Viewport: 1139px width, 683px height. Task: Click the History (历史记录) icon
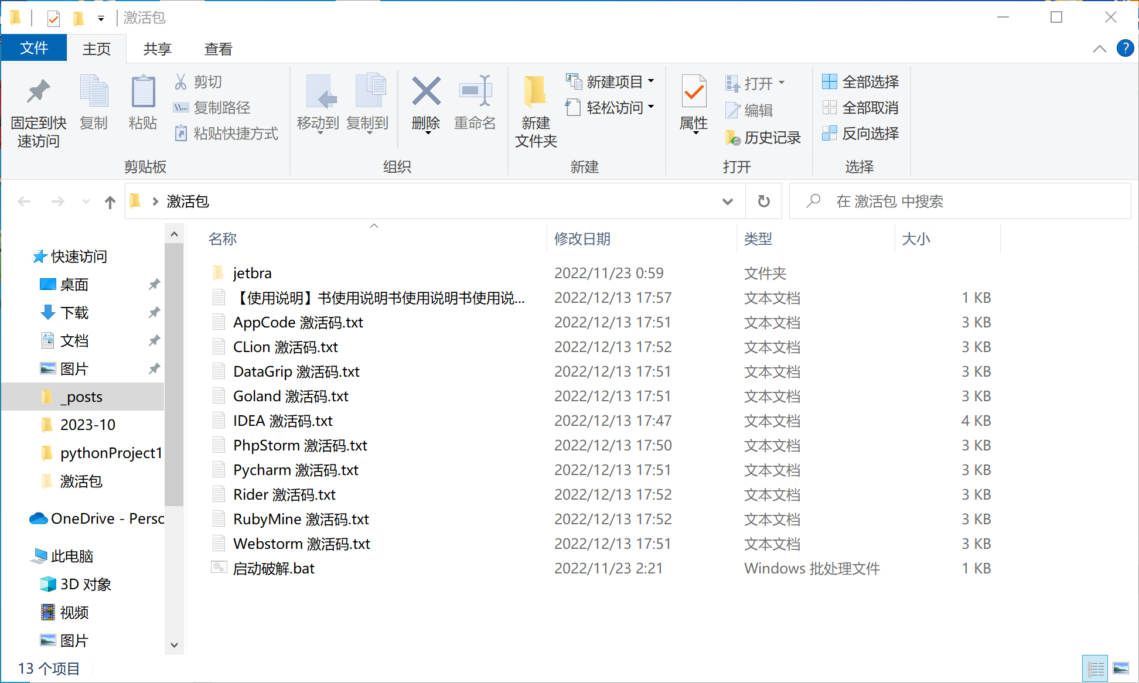733,138
